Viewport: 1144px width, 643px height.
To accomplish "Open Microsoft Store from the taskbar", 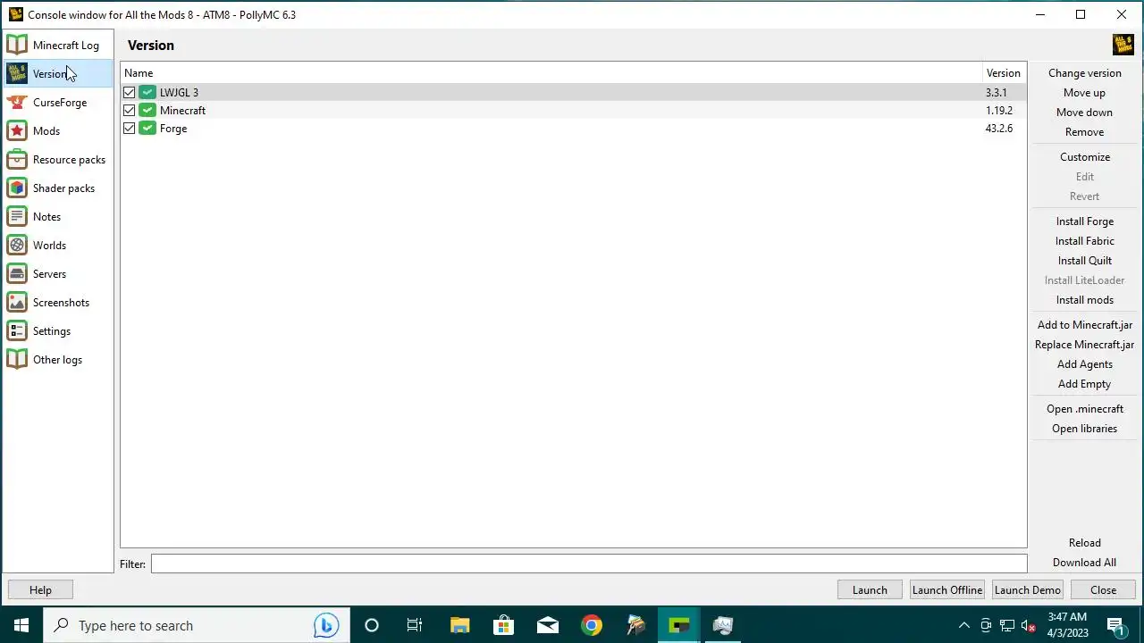I will click(x=504, y=625).
